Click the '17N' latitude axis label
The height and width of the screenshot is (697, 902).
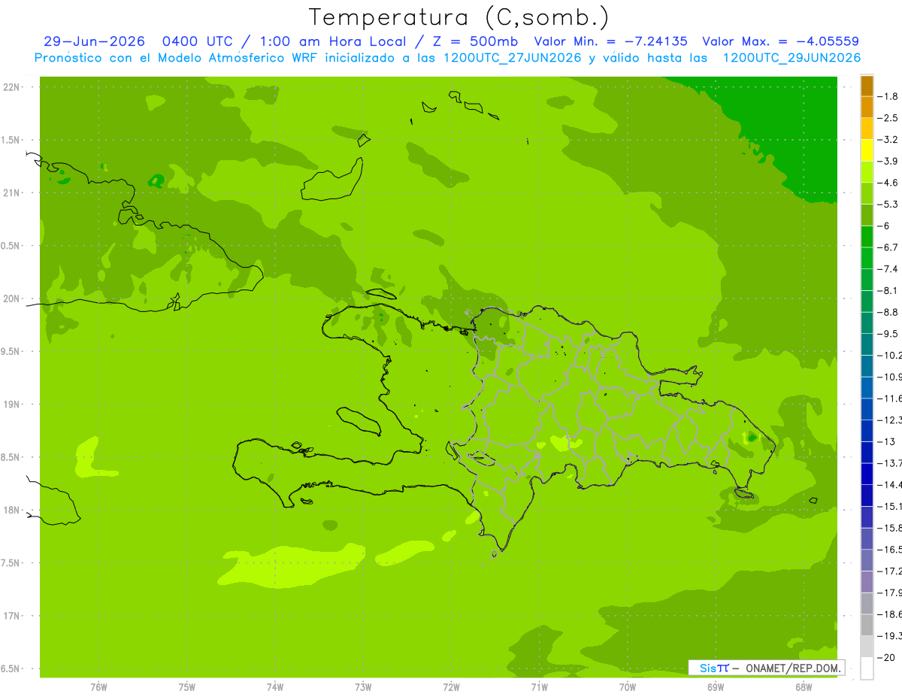pyautogui.click(x=12, y=616)
